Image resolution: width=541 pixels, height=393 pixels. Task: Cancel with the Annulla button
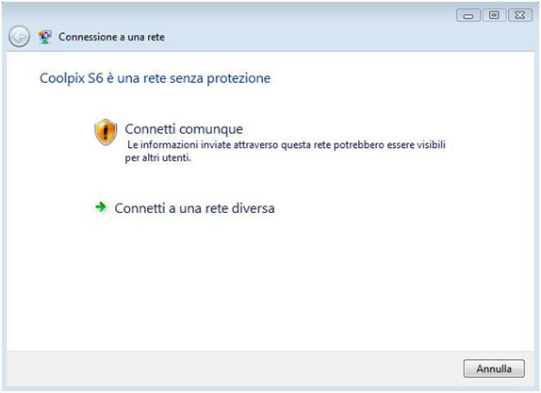coord(494,368)
